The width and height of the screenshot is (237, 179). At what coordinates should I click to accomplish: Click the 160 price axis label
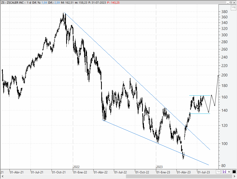224,97
